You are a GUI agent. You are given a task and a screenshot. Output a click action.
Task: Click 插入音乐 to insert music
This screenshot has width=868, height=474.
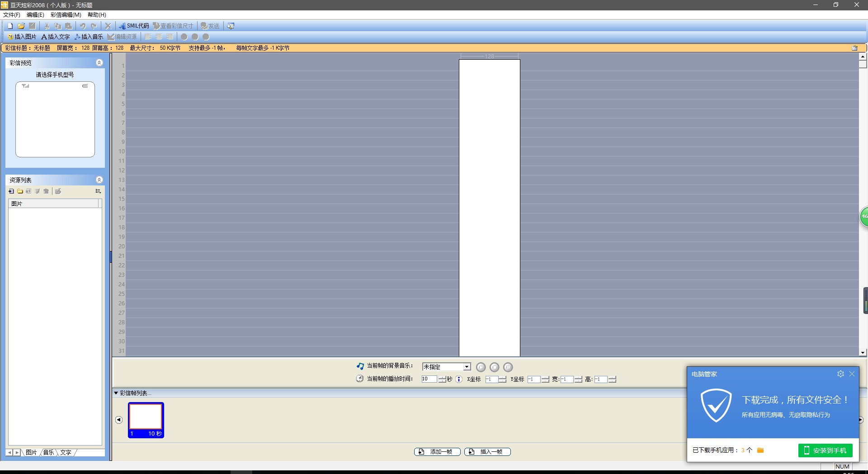tap(89, 37)
